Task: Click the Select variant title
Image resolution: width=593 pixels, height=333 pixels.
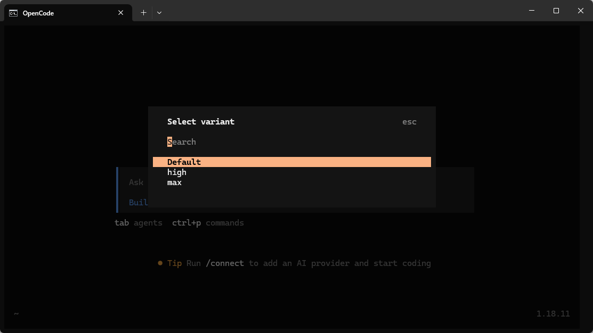Action: click(201, 122)
